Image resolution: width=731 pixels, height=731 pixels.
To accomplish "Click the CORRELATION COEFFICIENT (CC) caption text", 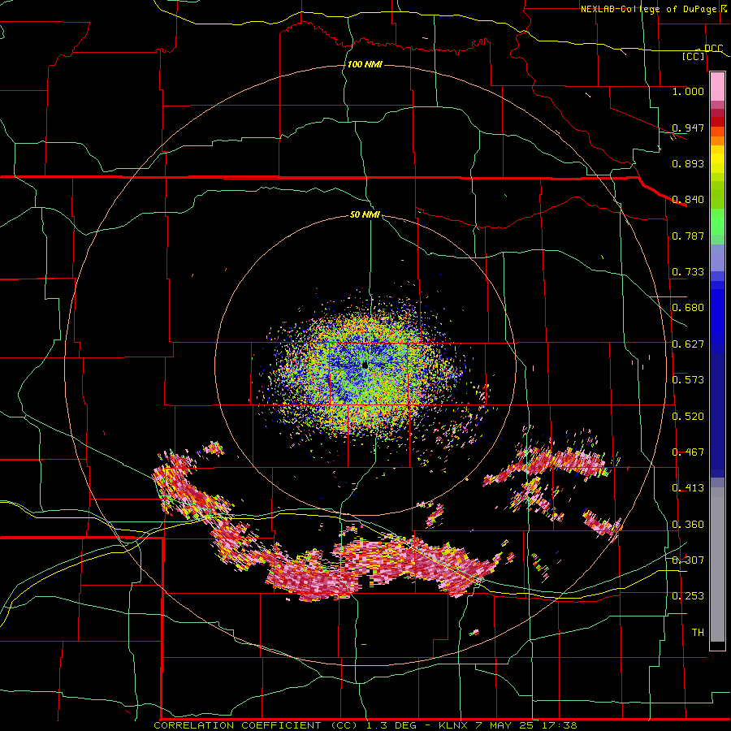I will [256, 725].
